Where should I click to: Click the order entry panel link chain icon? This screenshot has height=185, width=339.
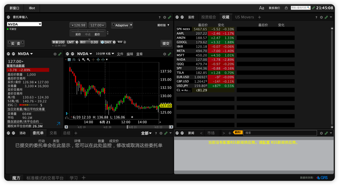tap(169, 17)
